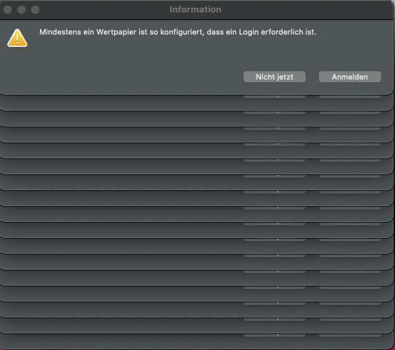Dismiss the prompt with Nicht jetzt
Screen dimensions: 395x350
click(275, 77)
